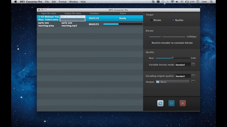Screen dimensions: 227x127
Task: Click the Best label of the Quality slider
Action: coord(151,58)
